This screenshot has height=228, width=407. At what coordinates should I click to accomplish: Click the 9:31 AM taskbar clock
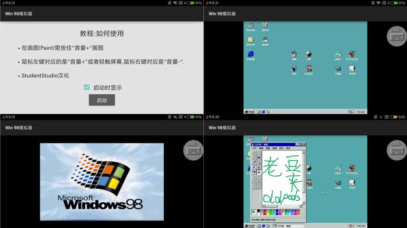point(360,112)
